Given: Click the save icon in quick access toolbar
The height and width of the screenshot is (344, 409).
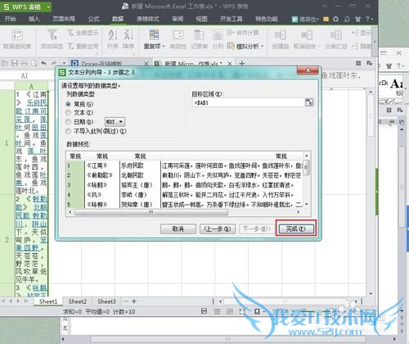Looking at the screenshot, I should [15, 63].
